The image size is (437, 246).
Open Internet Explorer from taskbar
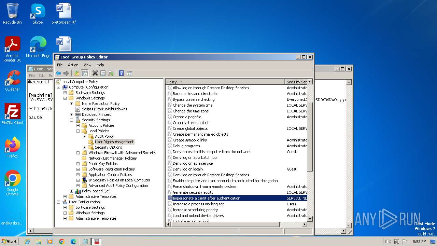tap(27, 242)
